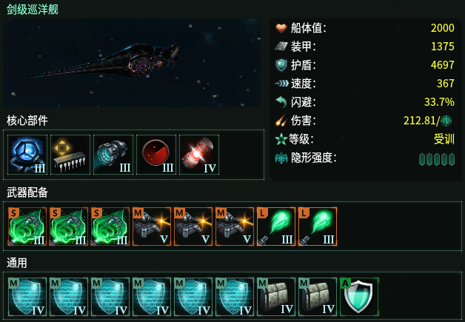The image size is (465, 322).
Task: Select the third S-slot green weapon III
Action: 110,227
